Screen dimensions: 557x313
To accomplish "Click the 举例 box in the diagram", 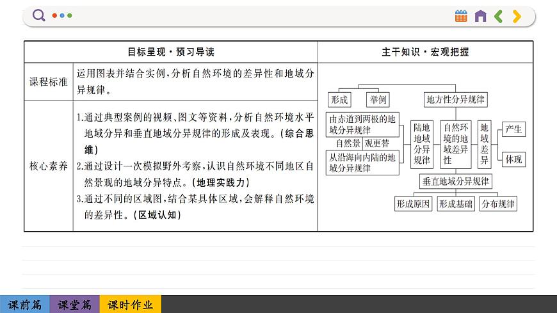I will coord(378,99).
